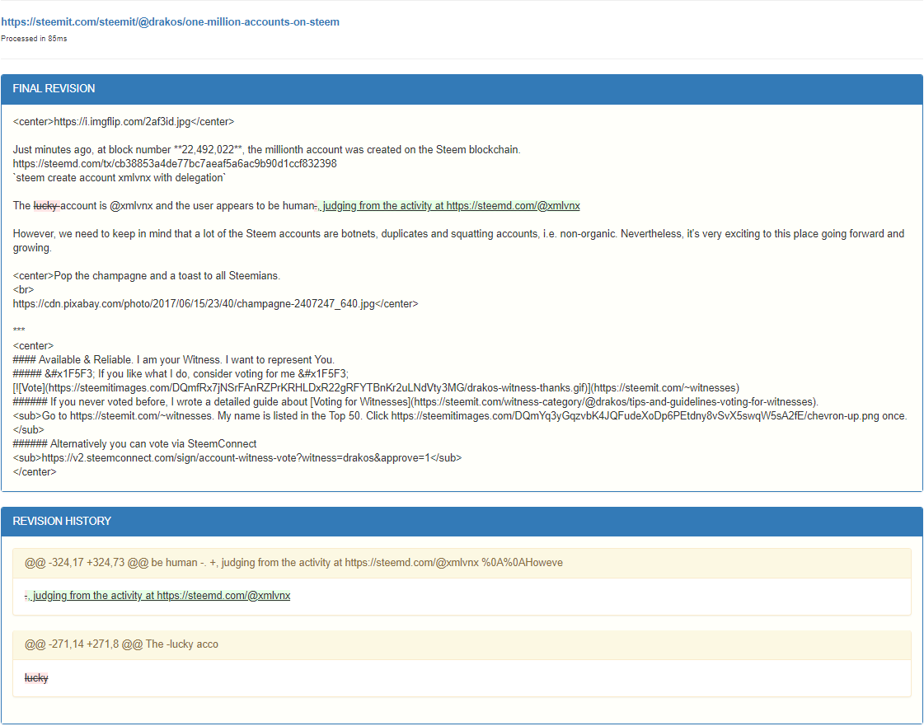Screen dimensions: 924x726
Task: Click the Vote steemitimages drakos-witness-thanks.gif line
Action: [x=376, y=388]
